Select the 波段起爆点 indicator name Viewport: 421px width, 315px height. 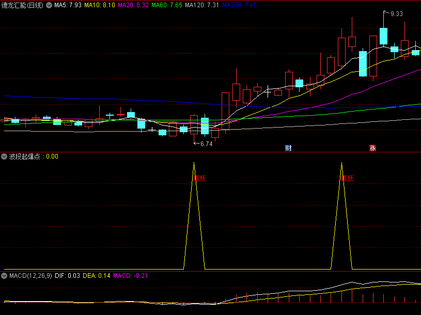24,156
